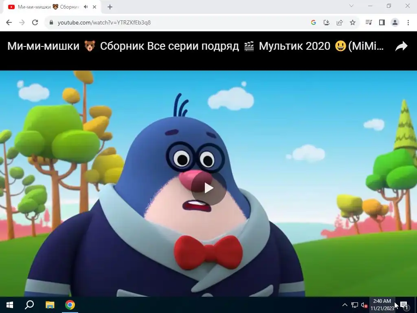This screenshot has height=313, width=417.
Task: Open the Chrome three-dot menu
Action: pos(408,22)
